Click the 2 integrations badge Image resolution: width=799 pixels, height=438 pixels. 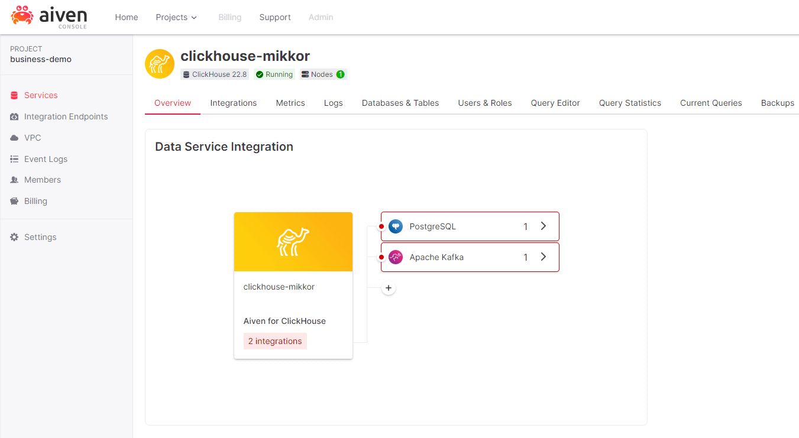pyautogui.click(x=275, y=341)
